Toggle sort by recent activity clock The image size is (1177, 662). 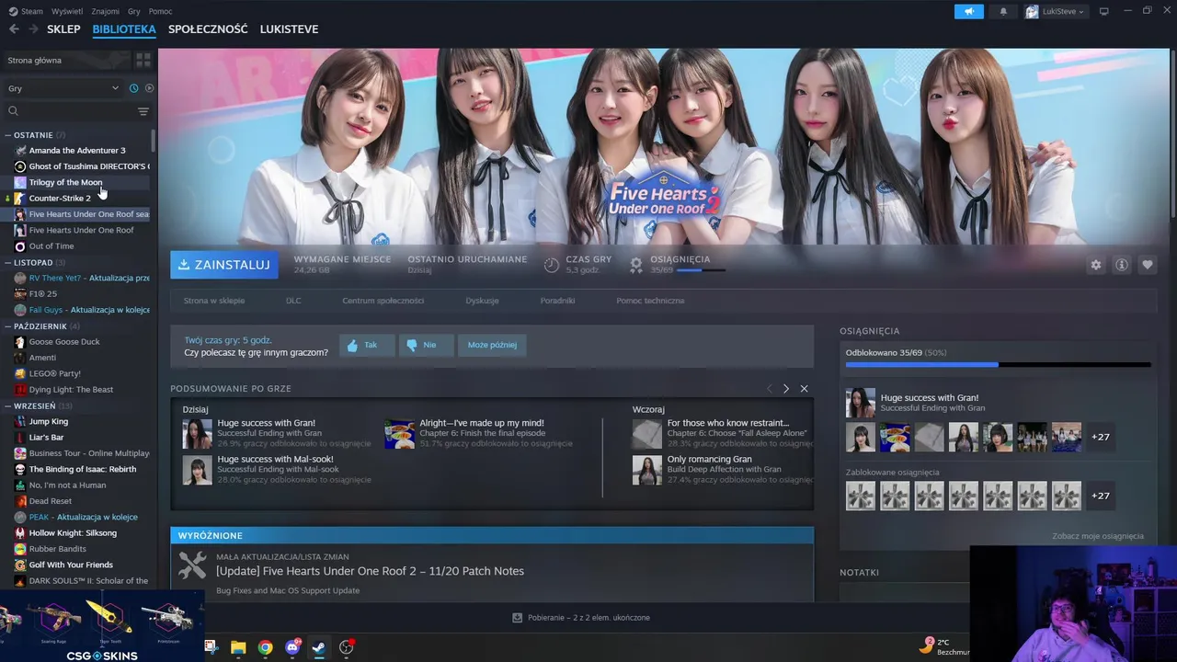point(133,88)
